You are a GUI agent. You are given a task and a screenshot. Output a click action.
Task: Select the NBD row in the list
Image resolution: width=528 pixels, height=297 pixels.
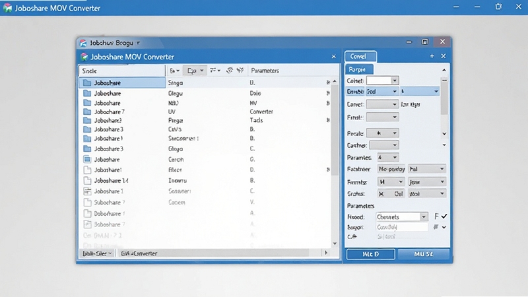tap(205, 103)
